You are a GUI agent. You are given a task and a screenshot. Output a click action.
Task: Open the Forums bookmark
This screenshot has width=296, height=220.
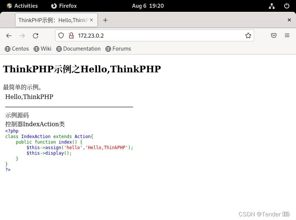coord(118,48)
